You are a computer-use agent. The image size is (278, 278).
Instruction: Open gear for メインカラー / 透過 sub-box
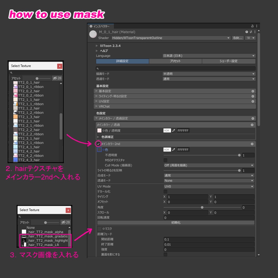click(x=252, y=125)
